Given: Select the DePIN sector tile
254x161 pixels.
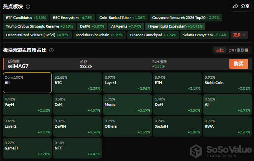Looking at the screenshot, I should pyautogui.click(x=77, y=126).
